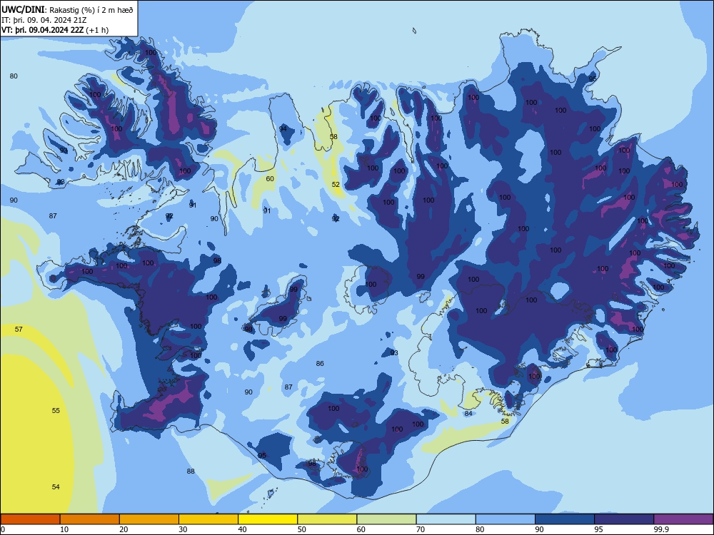
Task: Click the orange 10–20 legend color segment
Action: coord(90,519)
